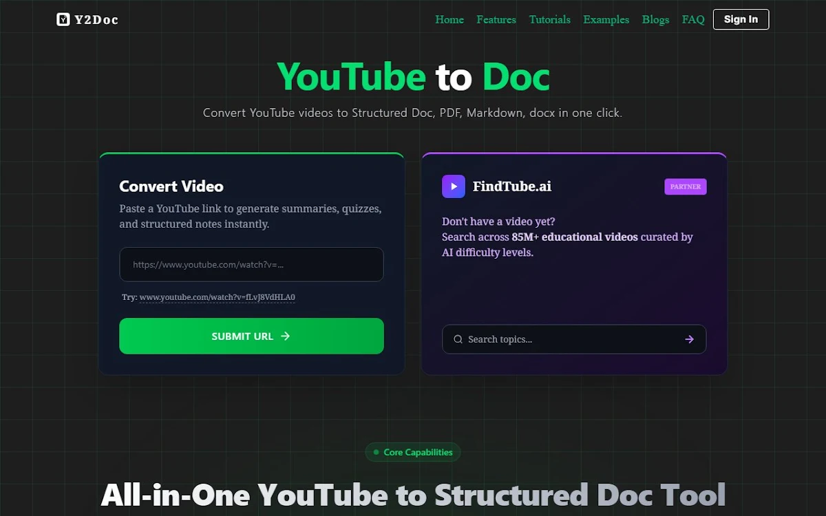This screenshot has height=516, width=826.
Task: Open the Blogs nav link
Action: (656, 19)
